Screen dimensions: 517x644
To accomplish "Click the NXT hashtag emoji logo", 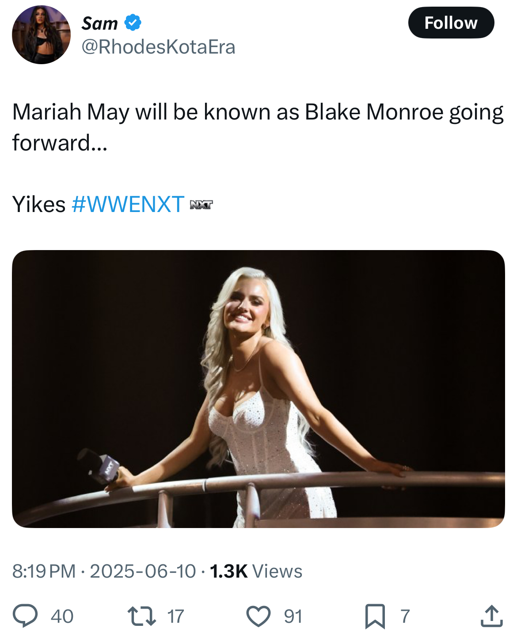I will [201, 204].
